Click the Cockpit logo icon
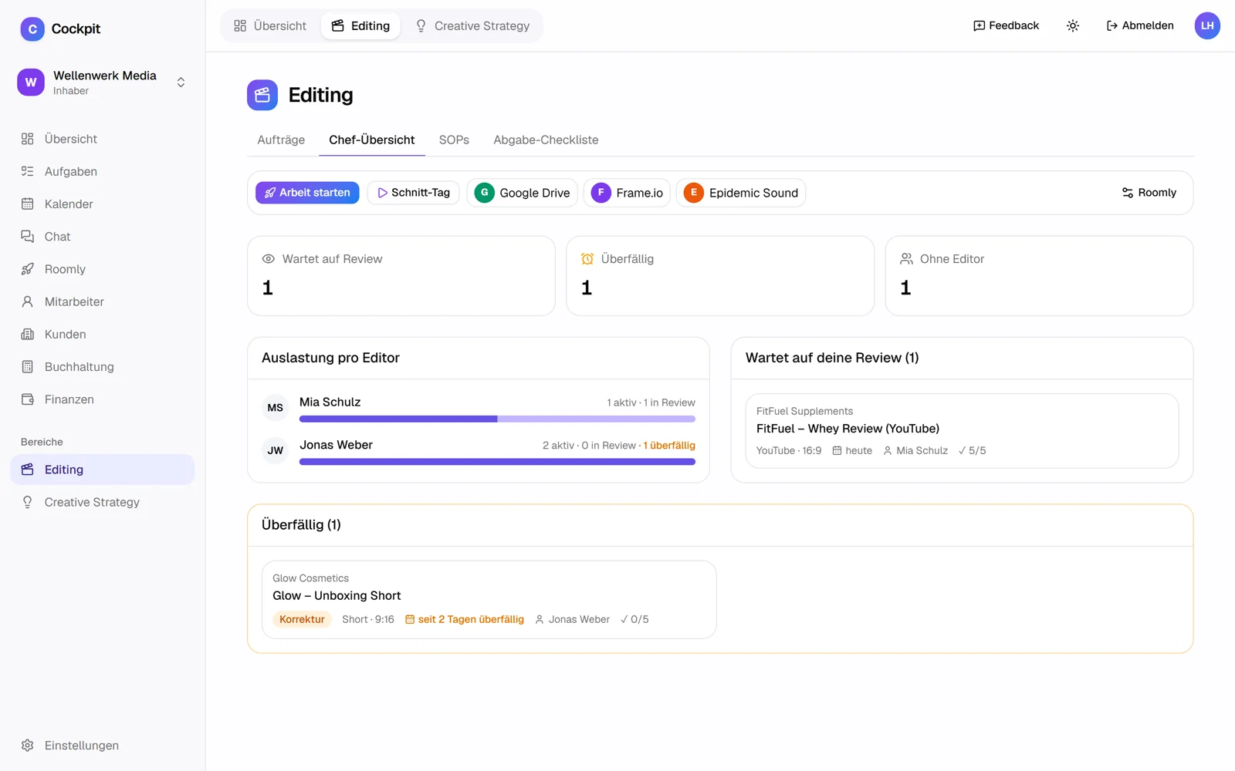The height and width of the screenshot is (771, 1235). [32, 29]
